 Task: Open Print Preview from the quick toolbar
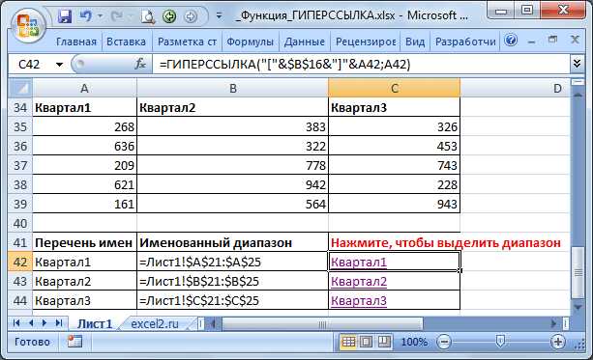point(147,16)
